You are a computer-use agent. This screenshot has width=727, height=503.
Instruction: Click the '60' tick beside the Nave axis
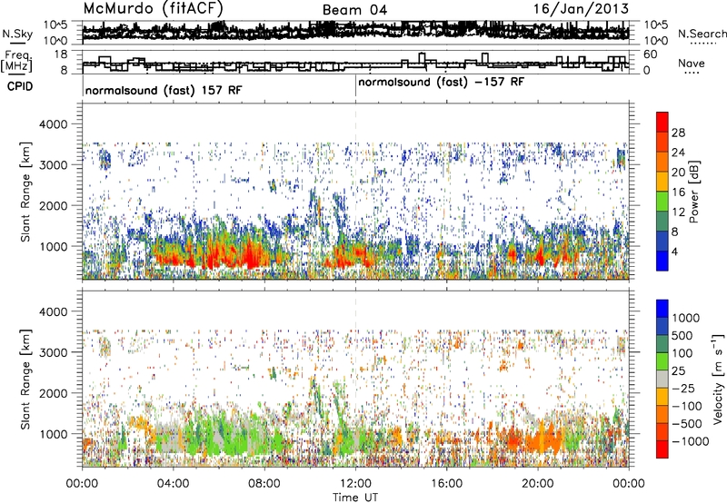(x=650, y=54)
